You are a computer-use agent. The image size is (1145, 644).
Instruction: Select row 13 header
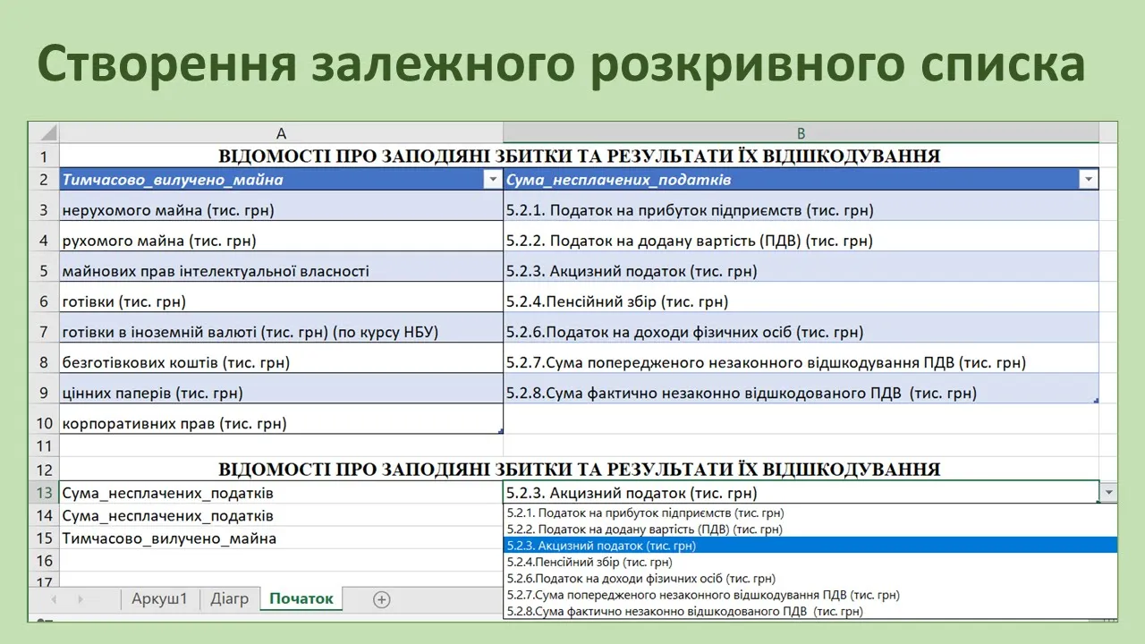pos(44,493)
